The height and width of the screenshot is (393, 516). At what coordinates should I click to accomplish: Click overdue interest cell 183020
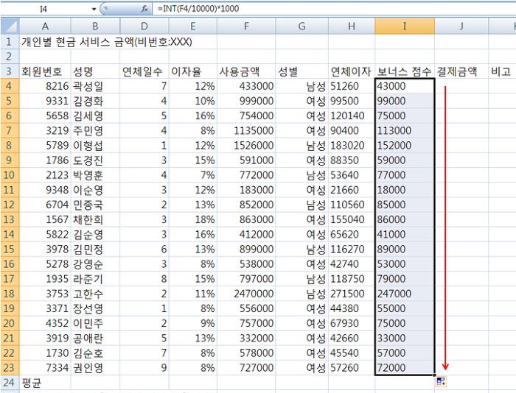[352, 145]
